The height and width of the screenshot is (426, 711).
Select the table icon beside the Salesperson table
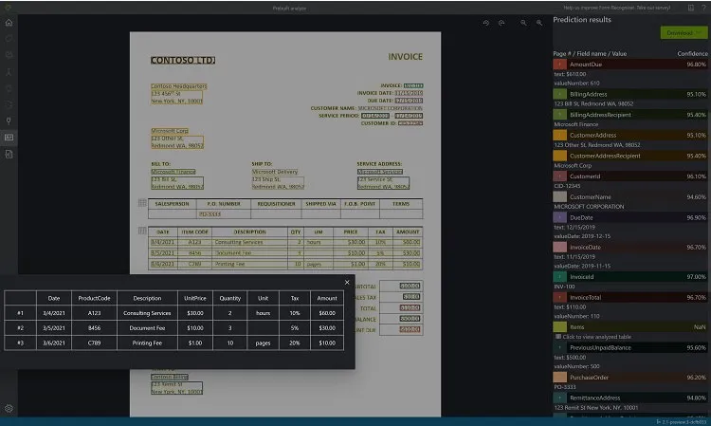[142, 203]
